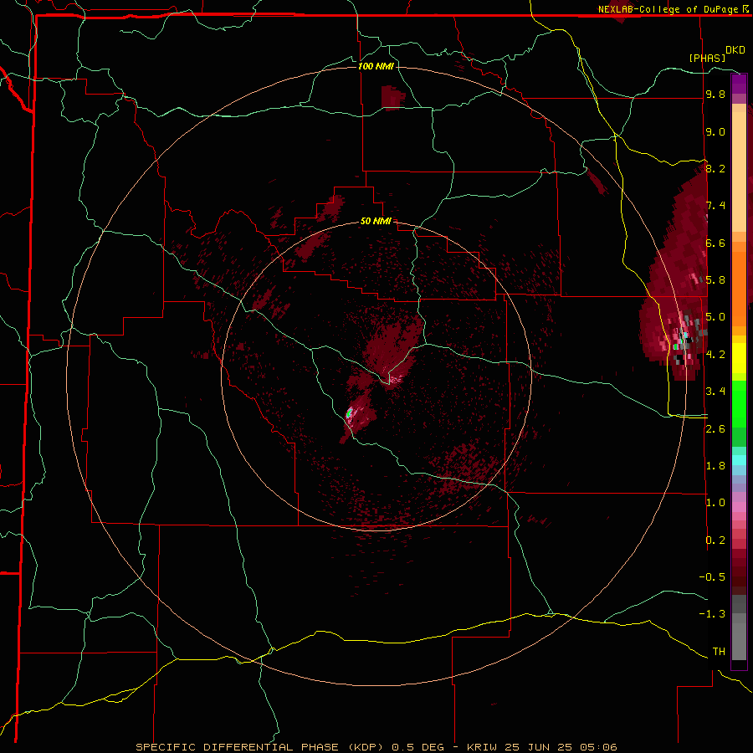Image resolution: width=753 pixels, height=753 pixels.
Task: Click the 9.0 color scale value
Action: [715, 132]
